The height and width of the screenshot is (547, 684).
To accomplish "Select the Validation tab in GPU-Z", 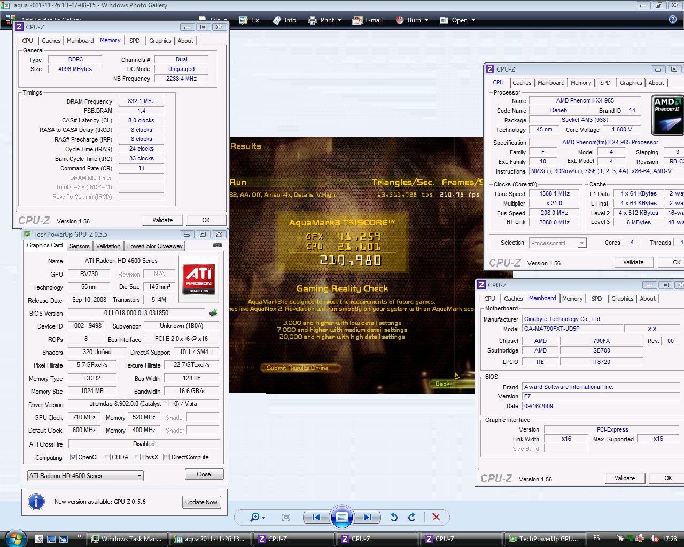I will click(108, 246).
